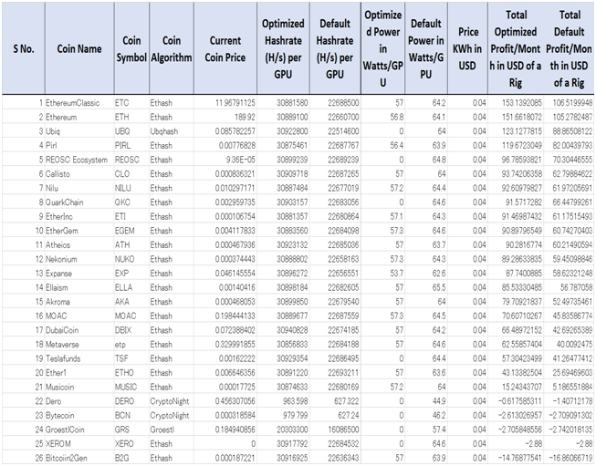Image resolution: width=596 pixels, height=466 pixels.
Task: Click the DubaiCoin name cell
Action: [79, 330]
